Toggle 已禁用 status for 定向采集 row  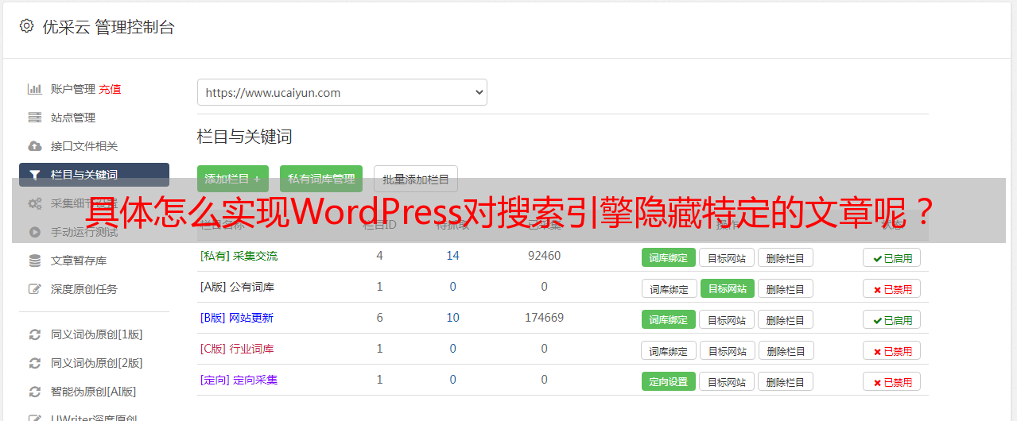pos(892,381)
